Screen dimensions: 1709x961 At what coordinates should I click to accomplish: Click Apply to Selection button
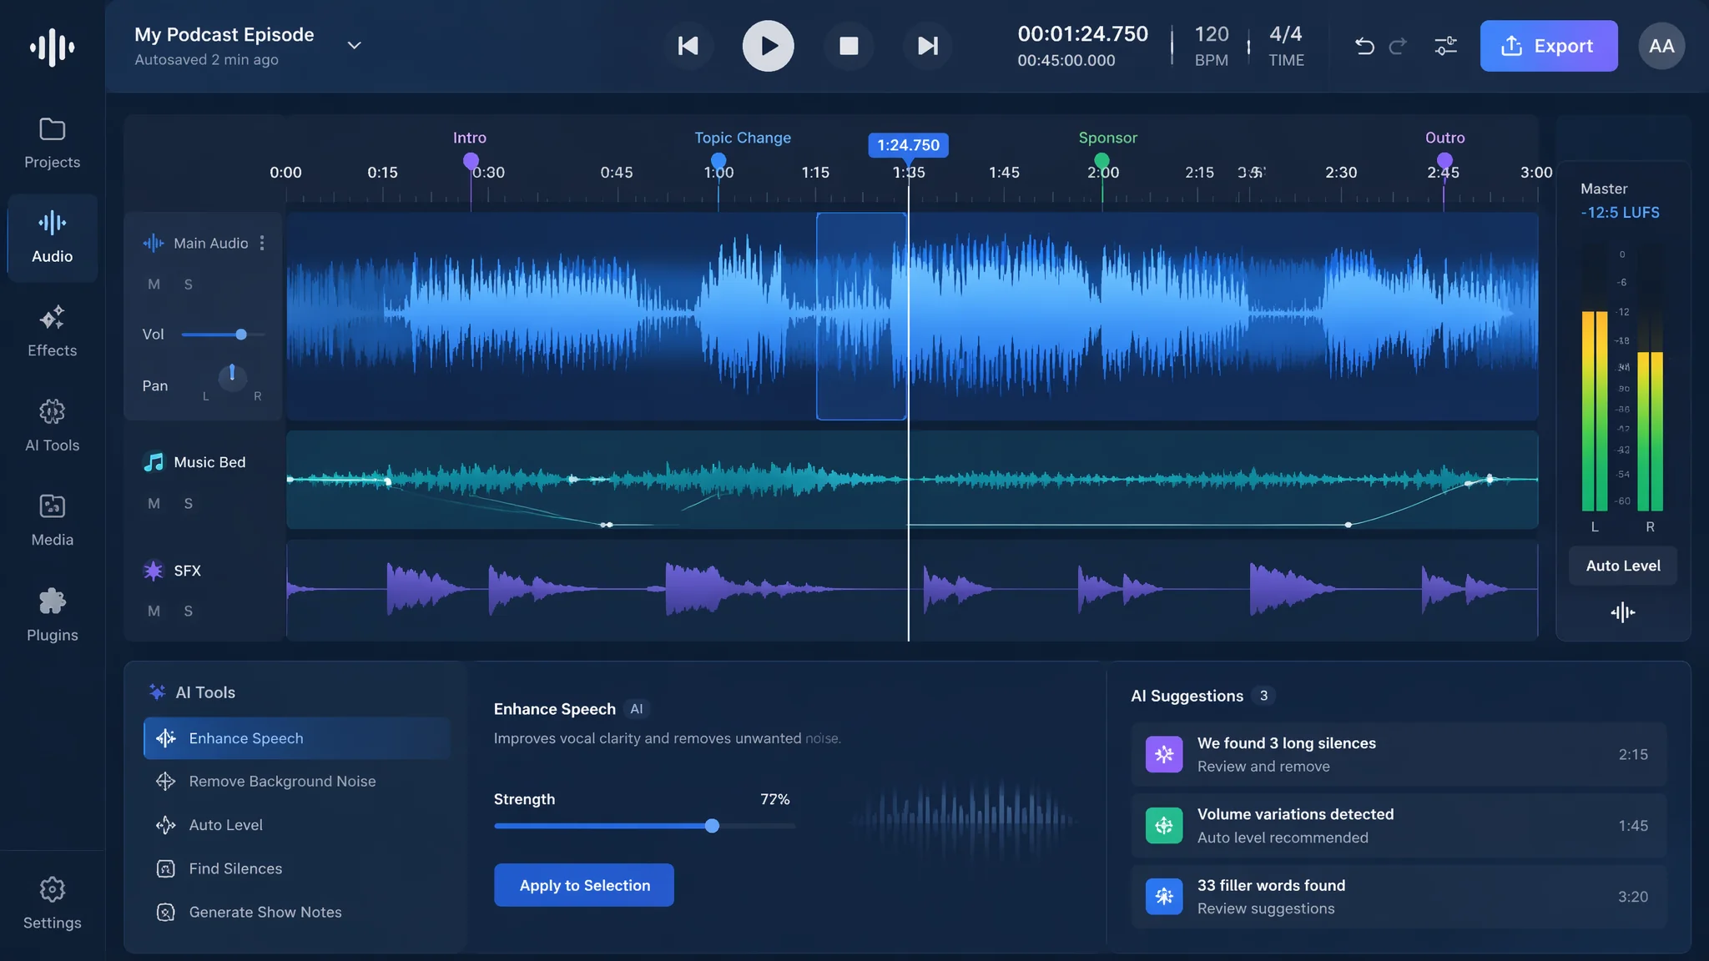tap(584, 885)
